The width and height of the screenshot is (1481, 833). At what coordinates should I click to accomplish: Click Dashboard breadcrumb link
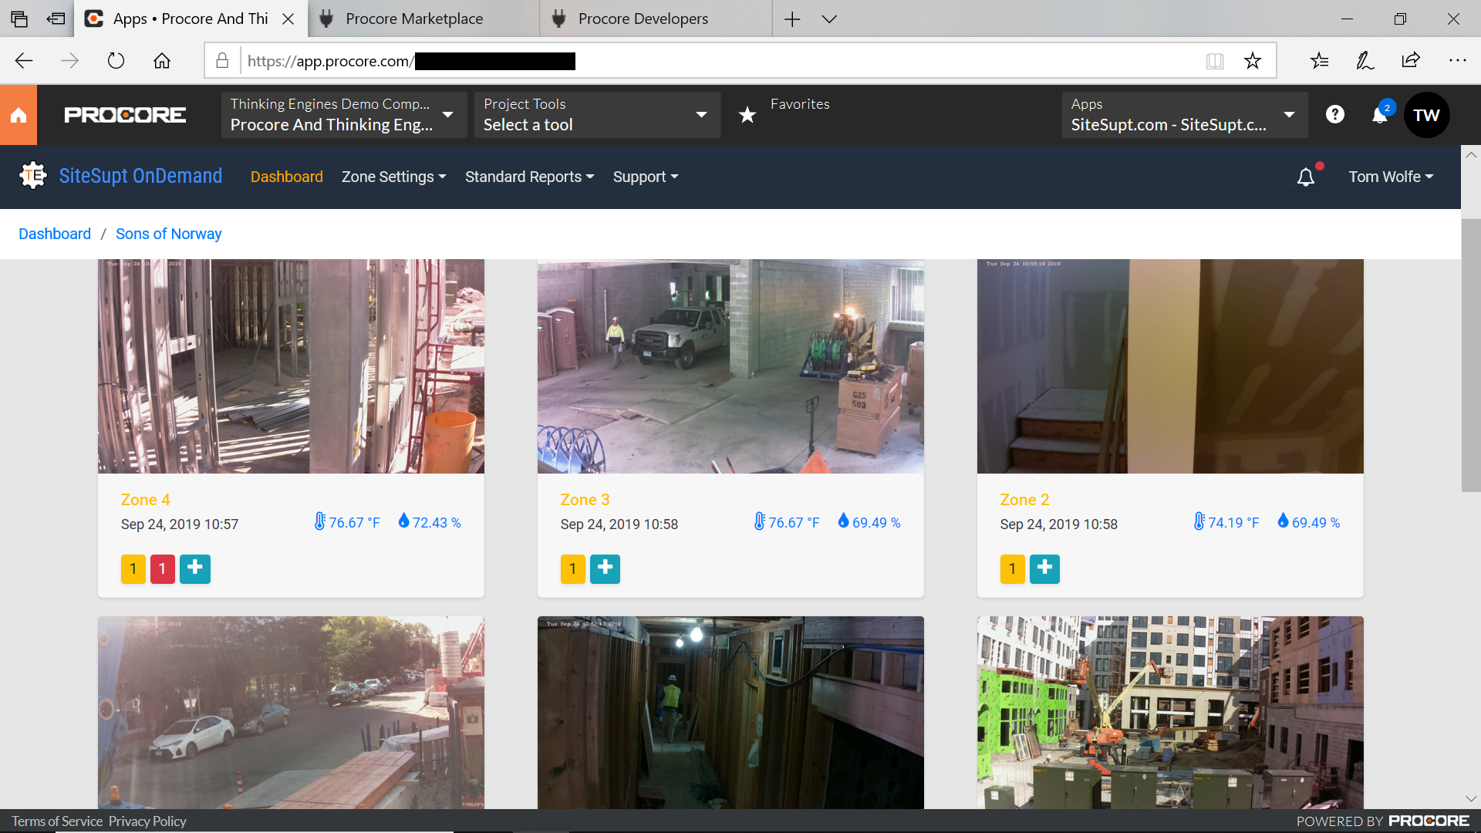pyautogui.click(x=55, y=234)
